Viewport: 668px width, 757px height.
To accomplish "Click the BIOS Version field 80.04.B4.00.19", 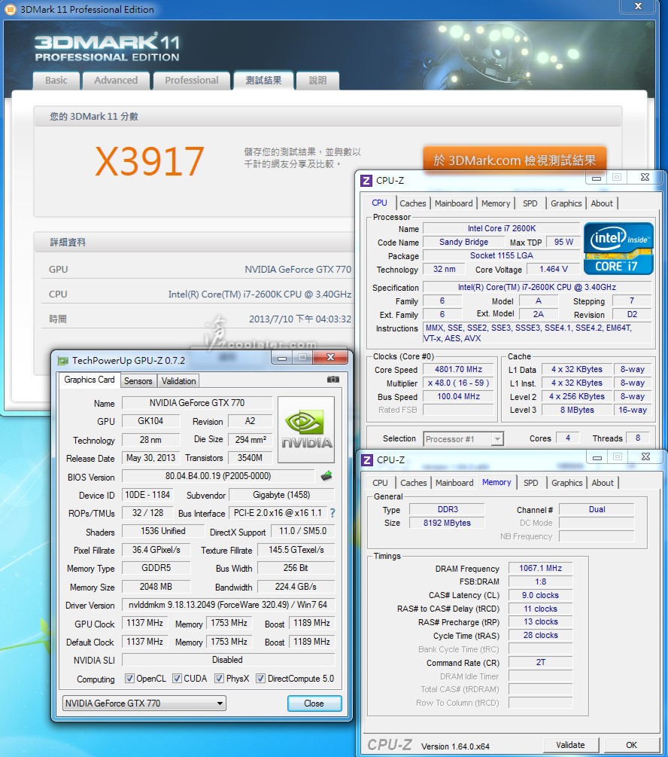I will [218, 476].
